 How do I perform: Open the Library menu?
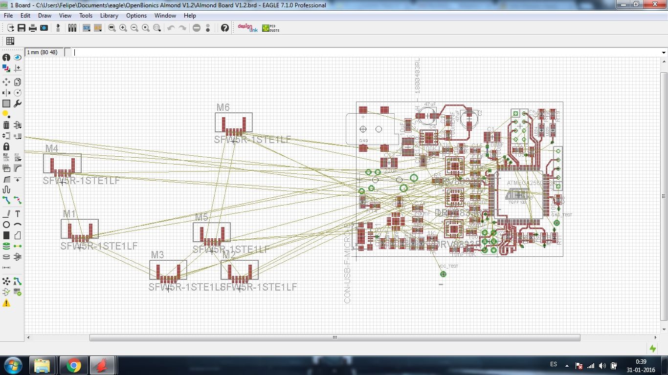[109, 16]
